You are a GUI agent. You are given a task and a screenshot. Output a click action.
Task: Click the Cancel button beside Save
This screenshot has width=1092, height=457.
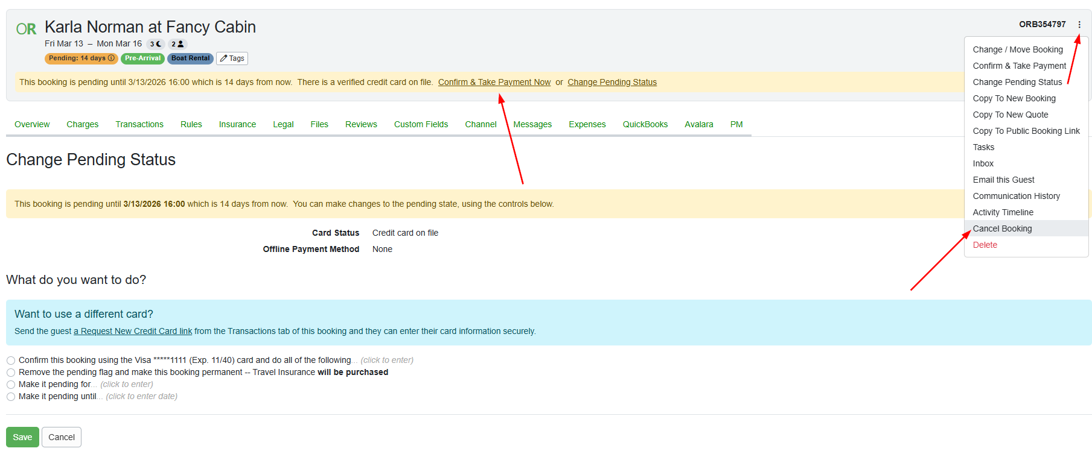(62, 437)
